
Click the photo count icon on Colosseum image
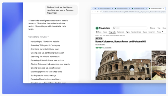pos(148,79)
